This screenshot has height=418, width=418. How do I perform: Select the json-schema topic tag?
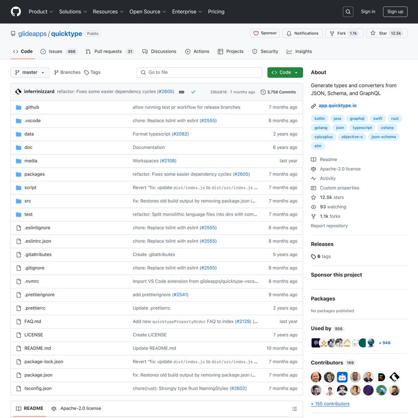tap(384, 137)
